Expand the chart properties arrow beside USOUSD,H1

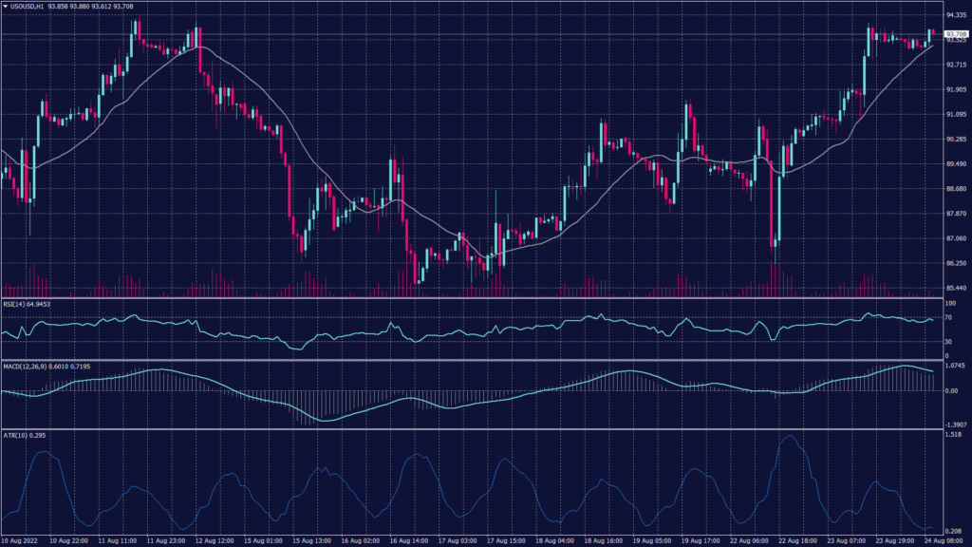point(8,6)
